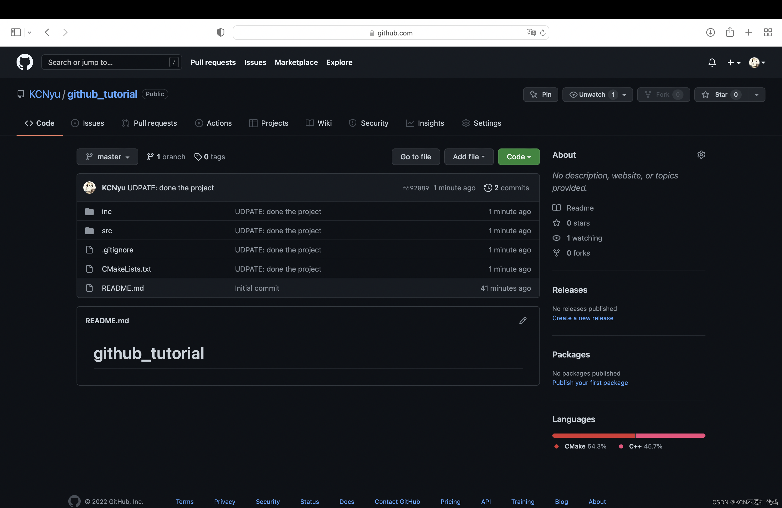Switch to the Insights tab

(x=425, y=123)
